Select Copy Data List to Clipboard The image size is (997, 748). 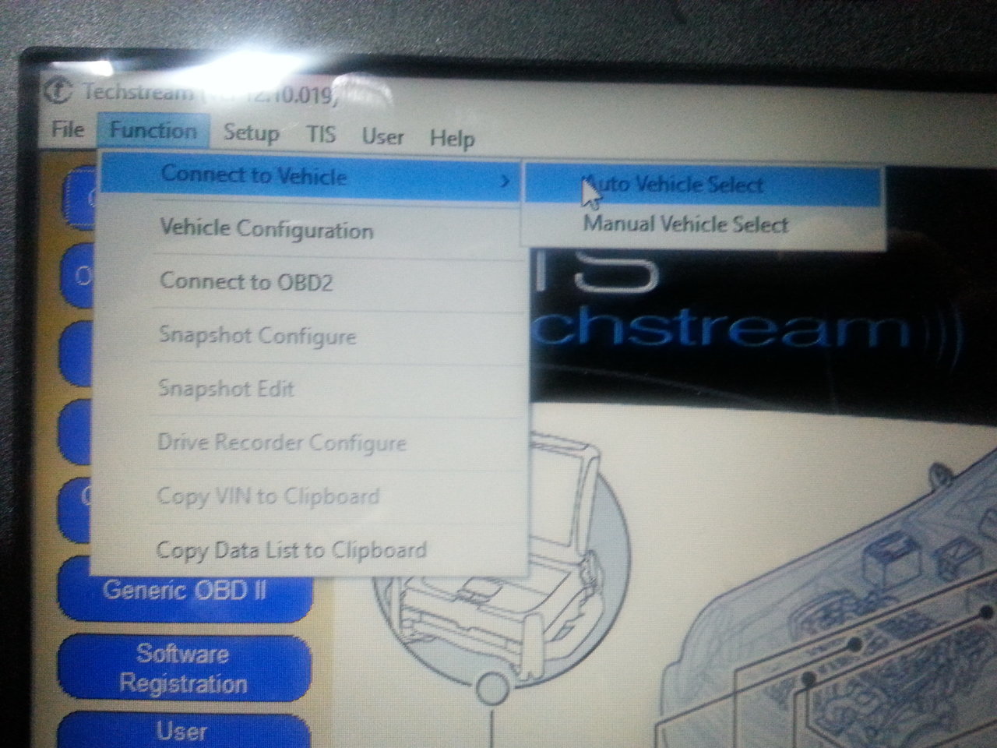tap(308, 550)
